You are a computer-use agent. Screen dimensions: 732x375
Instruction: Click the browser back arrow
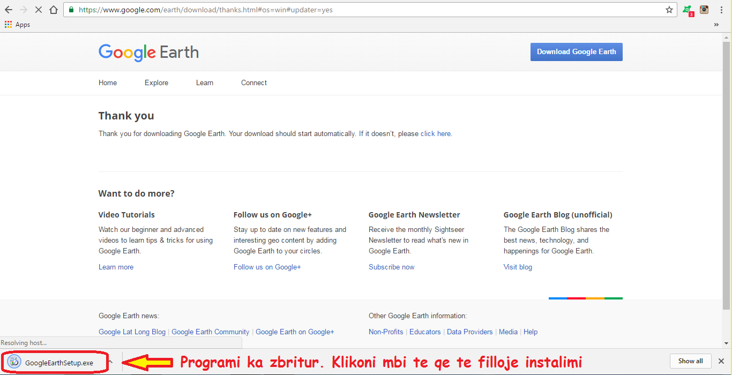click(x=9, y=10)
